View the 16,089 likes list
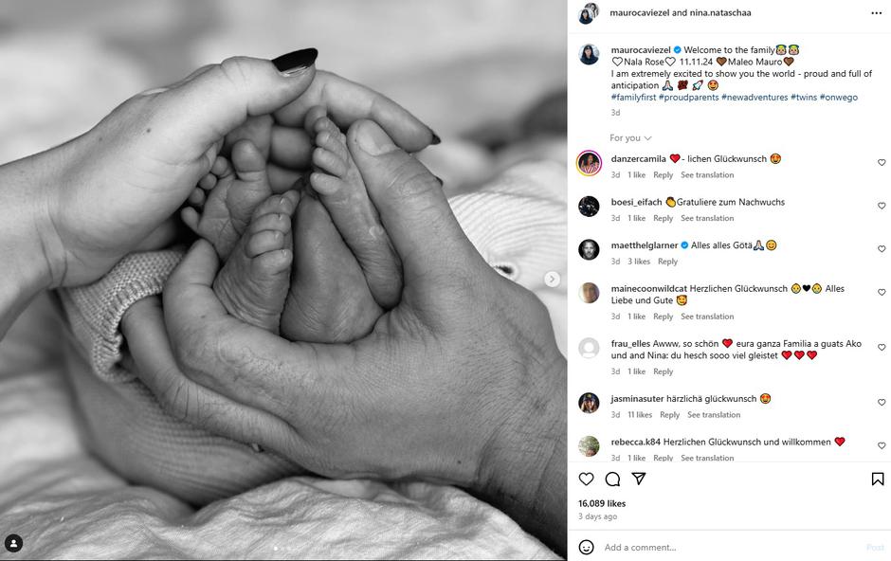Screen dimensions: 891x561 coord(602,503)
